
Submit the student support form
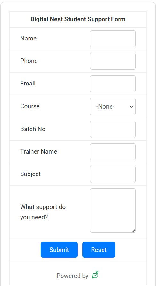click(59, 250)
